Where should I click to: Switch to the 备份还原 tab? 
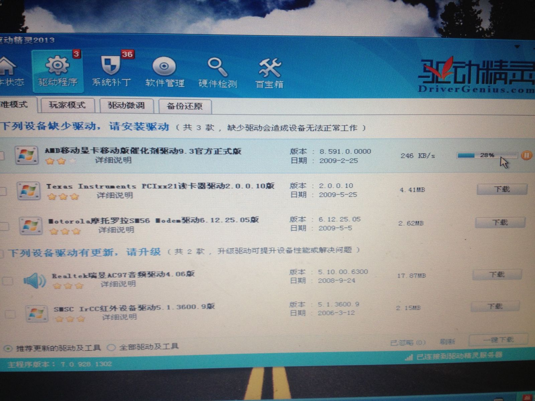pyautogui.click(x=185, y=107)
